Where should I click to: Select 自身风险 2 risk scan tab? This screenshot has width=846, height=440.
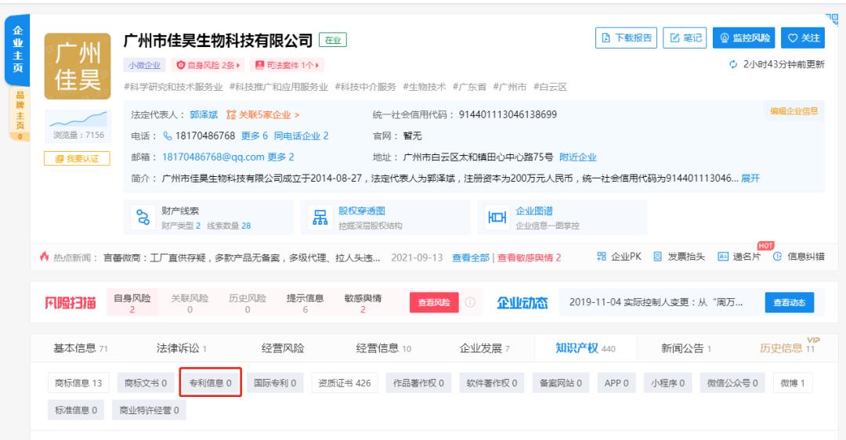[132, 303]
